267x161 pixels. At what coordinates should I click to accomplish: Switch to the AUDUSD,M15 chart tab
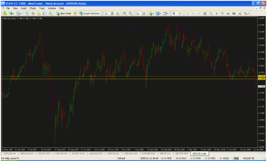point(96,153)
